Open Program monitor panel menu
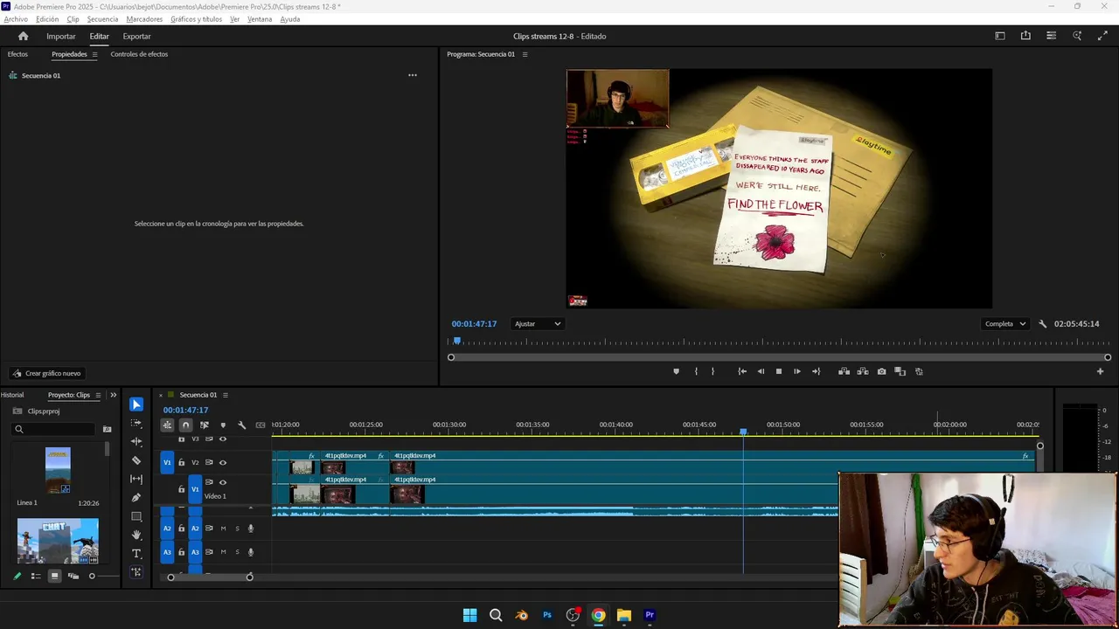This screenshot has width=1119, height=629. pos(525,54)
